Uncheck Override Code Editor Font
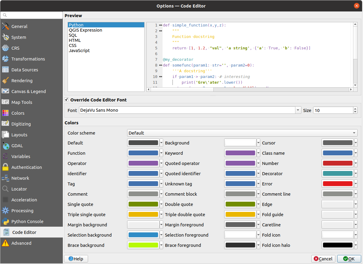 (66, 99)
